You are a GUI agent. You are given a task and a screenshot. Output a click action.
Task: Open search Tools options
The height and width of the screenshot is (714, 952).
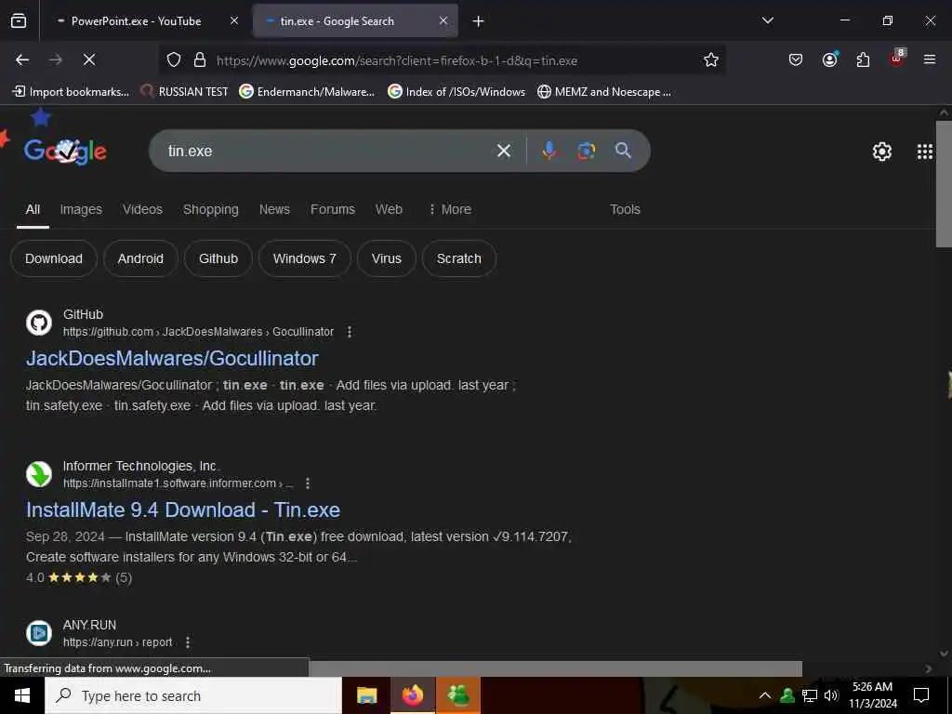[625, 209]
